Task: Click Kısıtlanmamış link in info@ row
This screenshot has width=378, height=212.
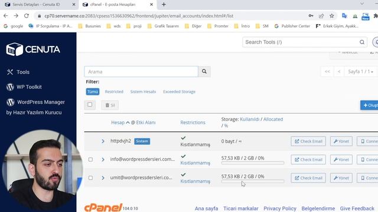Action: tap(195, 163)
